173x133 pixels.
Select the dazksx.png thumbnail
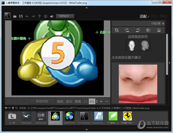pos(41,118)
